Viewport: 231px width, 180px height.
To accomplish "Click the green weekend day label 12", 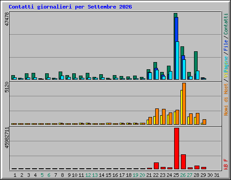I will [x=88, y=175].
